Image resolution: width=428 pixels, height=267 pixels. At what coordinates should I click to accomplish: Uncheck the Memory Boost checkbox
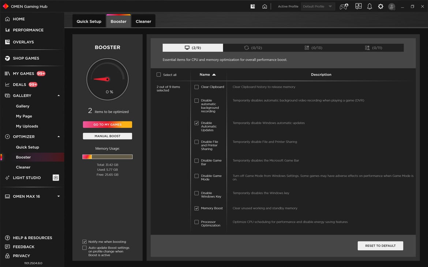tap(196, 209)
